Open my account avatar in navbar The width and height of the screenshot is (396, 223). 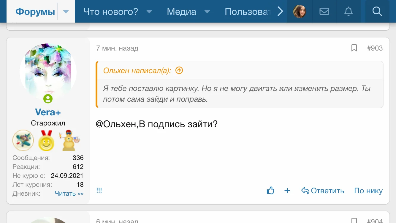[x=299, y=11]
